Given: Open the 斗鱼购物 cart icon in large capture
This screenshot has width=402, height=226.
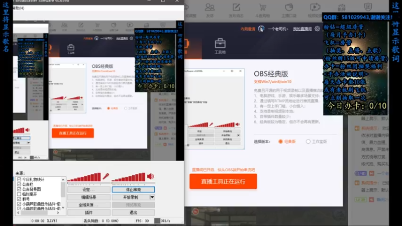Looking at the screenshot, I should point(262,7).
